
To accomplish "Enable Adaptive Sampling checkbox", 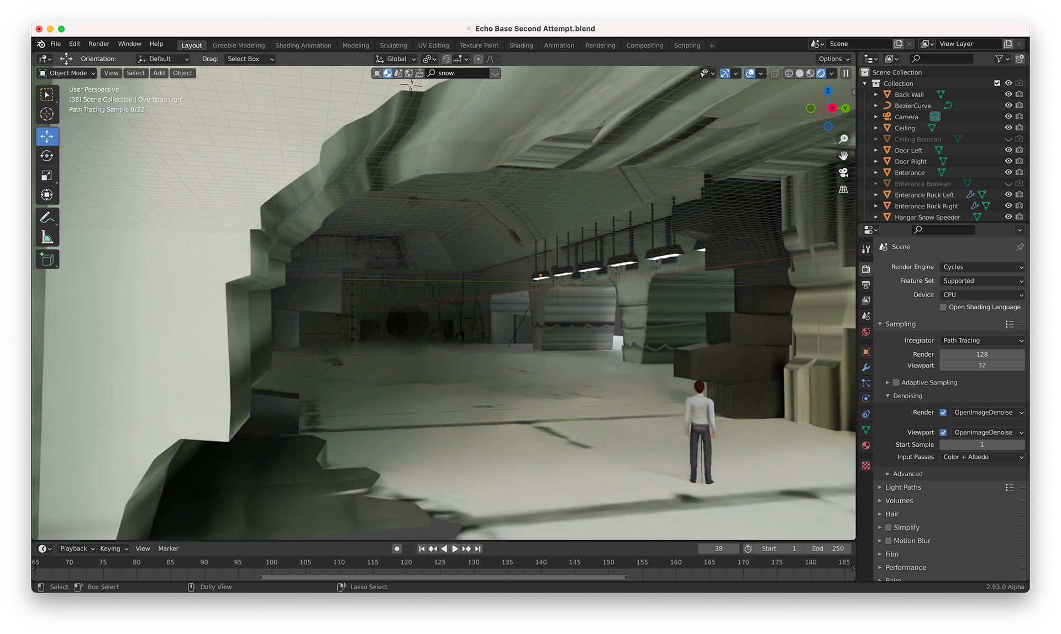I will (896, 382).
